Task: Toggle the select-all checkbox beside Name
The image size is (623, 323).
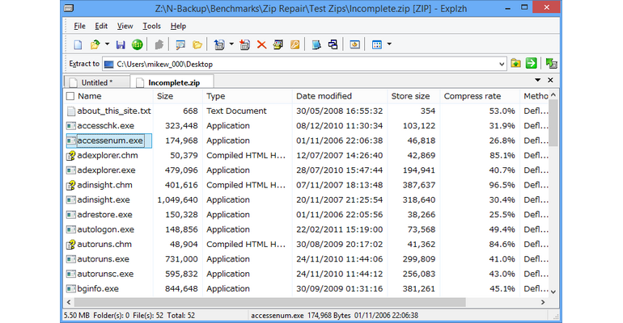Action: [70, 96]
